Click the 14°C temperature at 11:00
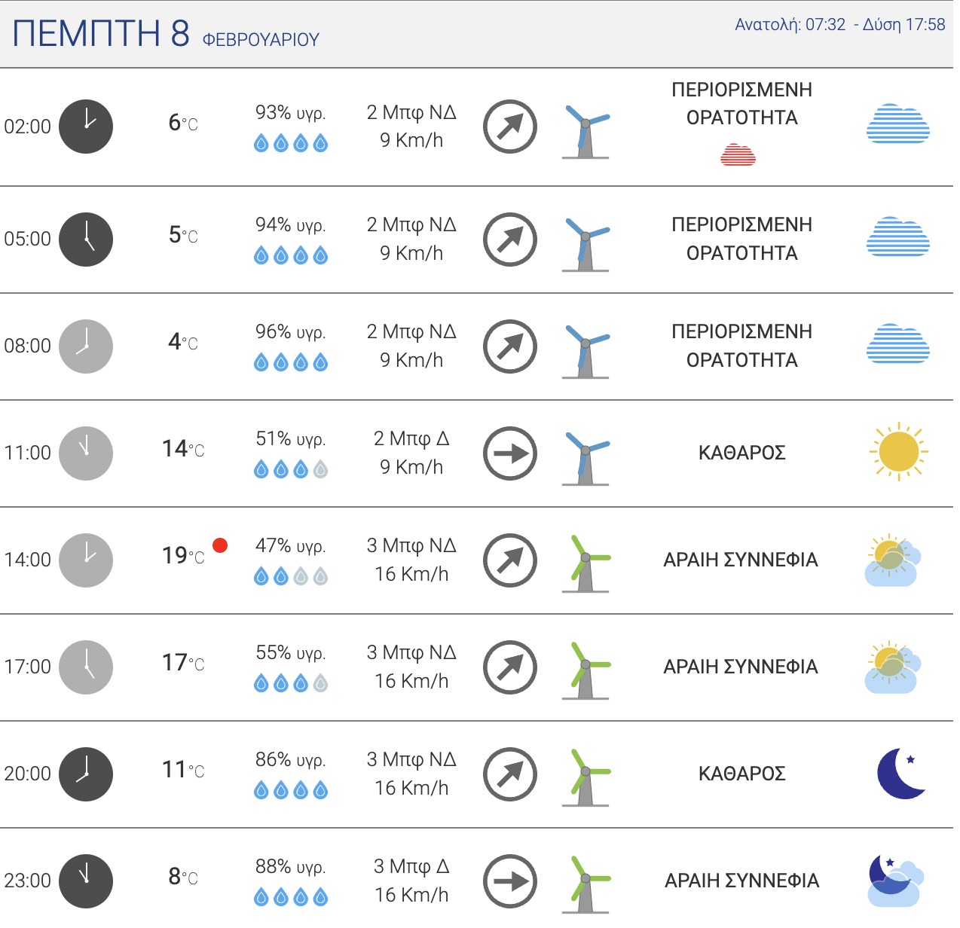Viewport: 960px width, 928px height. [183, 449]
